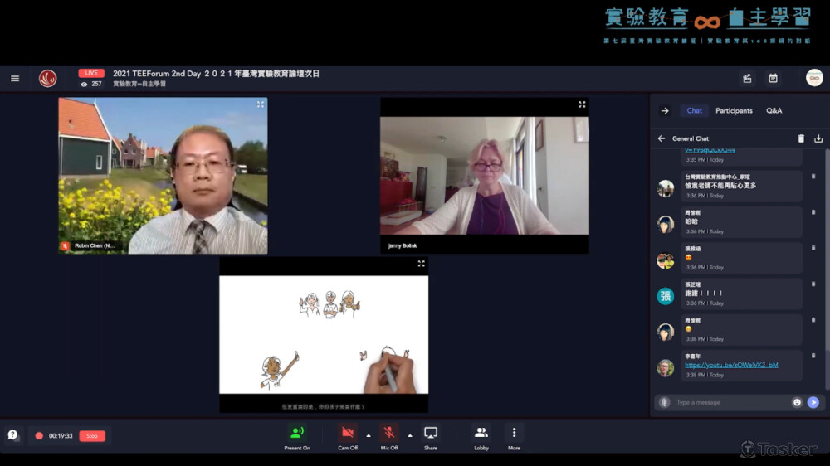Toggle the camera from Cam Off
Screen dimensions: 830x466
(348, 436)
